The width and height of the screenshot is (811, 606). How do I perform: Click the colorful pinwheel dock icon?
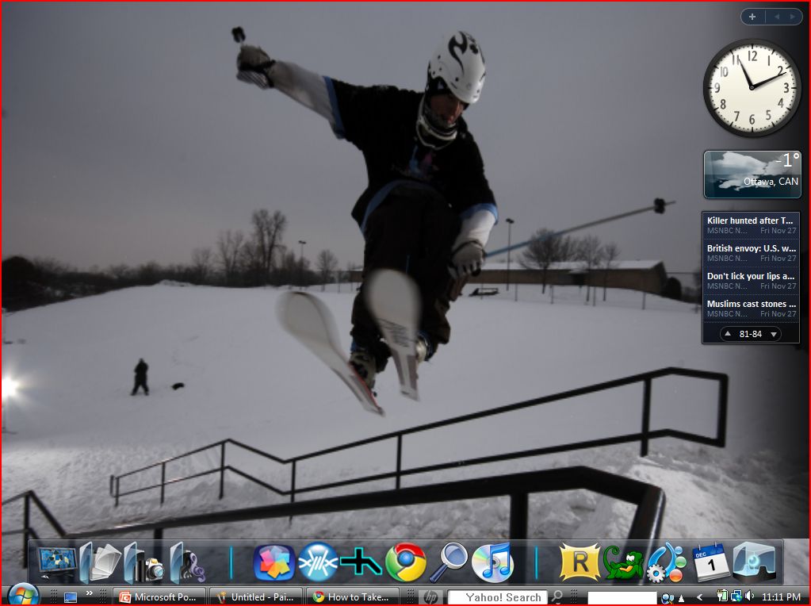(x=274, y=562)
